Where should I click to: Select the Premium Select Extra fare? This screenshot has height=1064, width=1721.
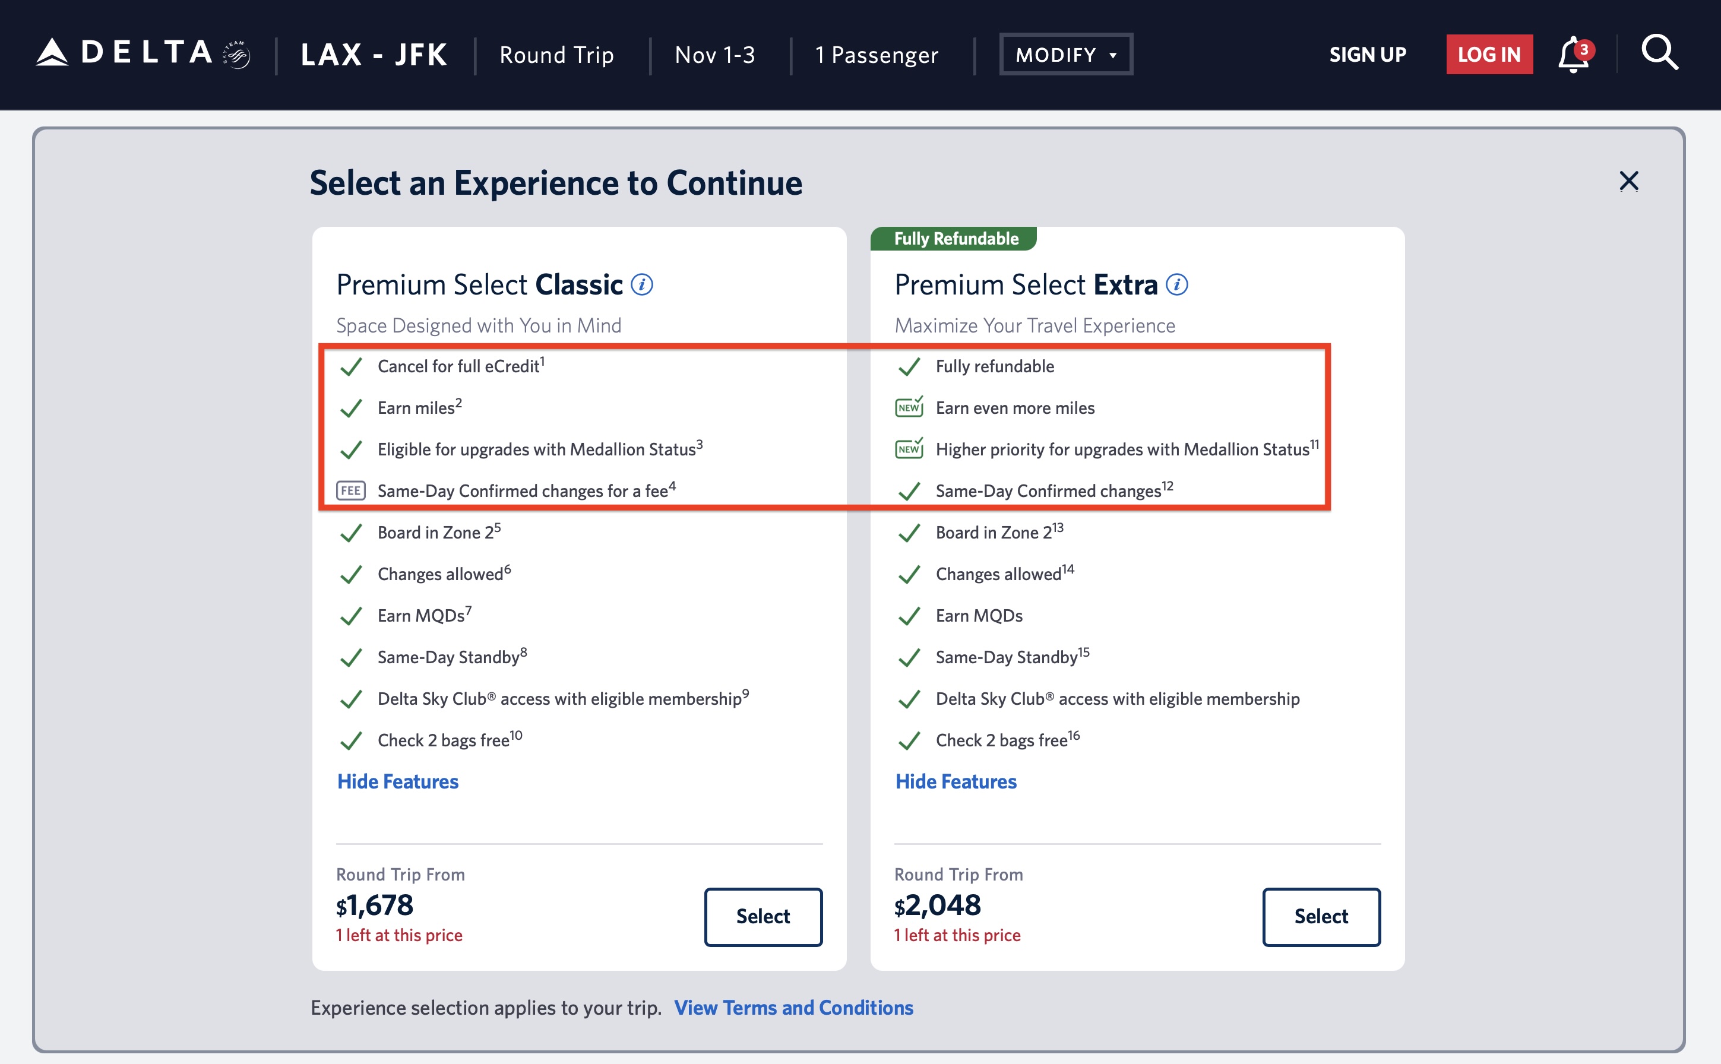1321,916
